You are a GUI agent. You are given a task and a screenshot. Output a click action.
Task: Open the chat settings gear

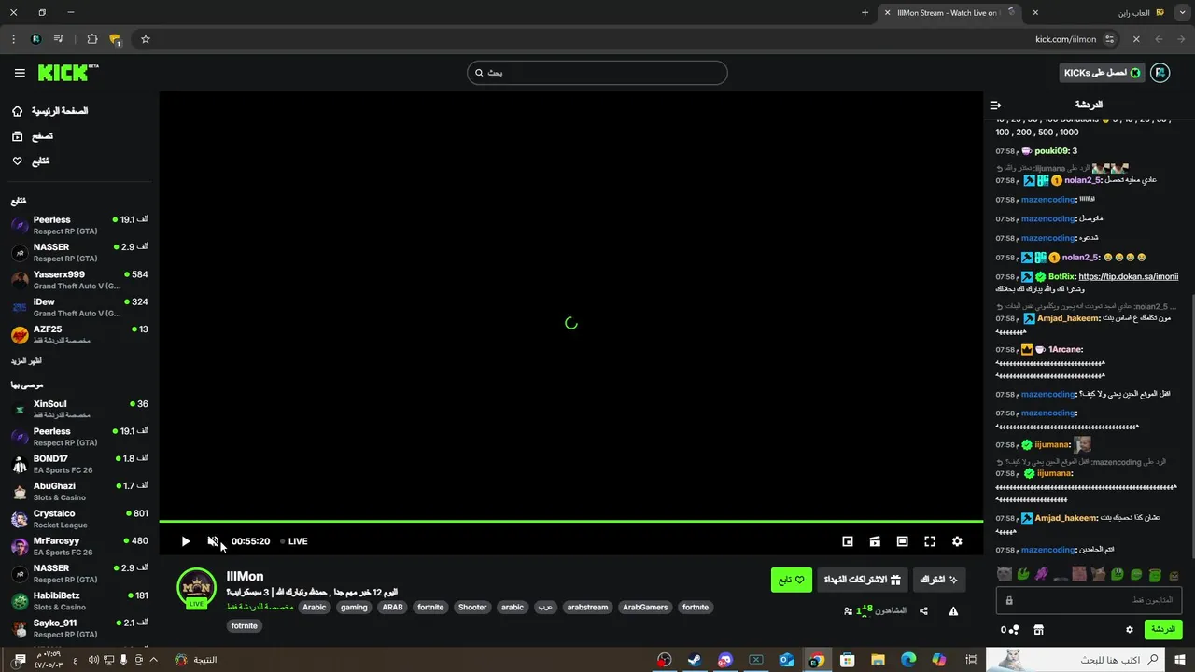tap(1129, 630)
